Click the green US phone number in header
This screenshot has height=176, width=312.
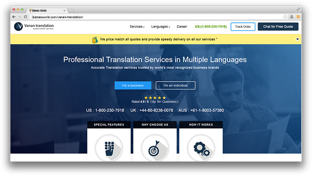(x=211, y=27)
